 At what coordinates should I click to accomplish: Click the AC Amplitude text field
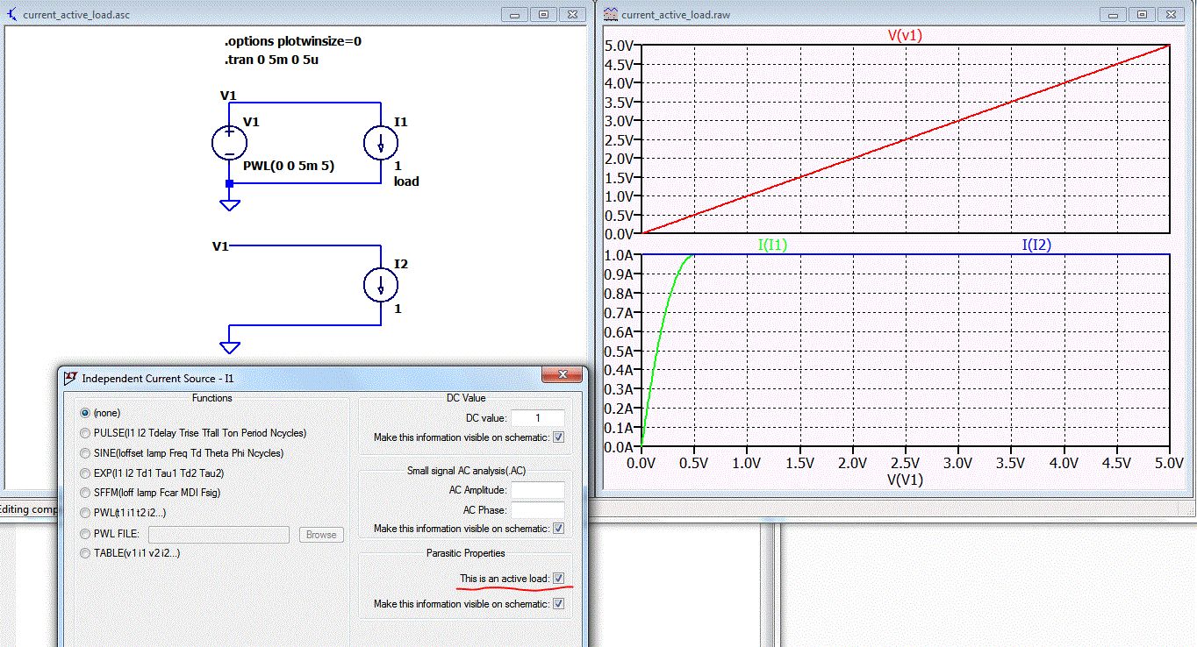click(537, 490)
